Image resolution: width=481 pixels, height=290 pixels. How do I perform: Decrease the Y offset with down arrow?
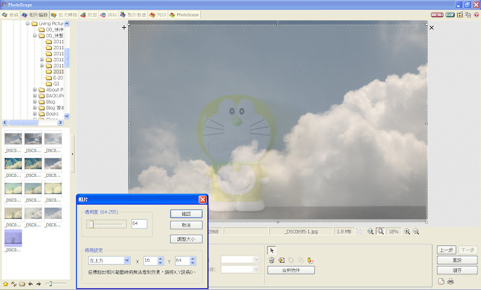point(192,263)
